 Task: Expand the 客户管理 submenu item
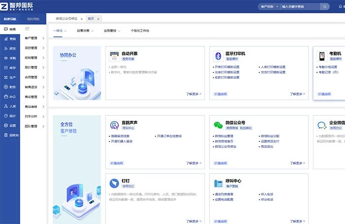(34, 38)
